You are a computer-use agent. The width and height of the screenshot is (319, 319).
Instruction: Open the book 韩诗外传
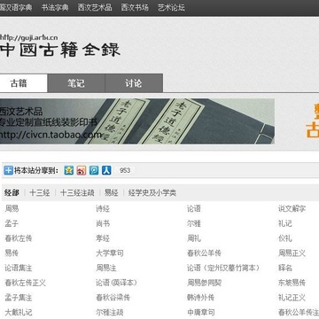(x=201, y=298)
